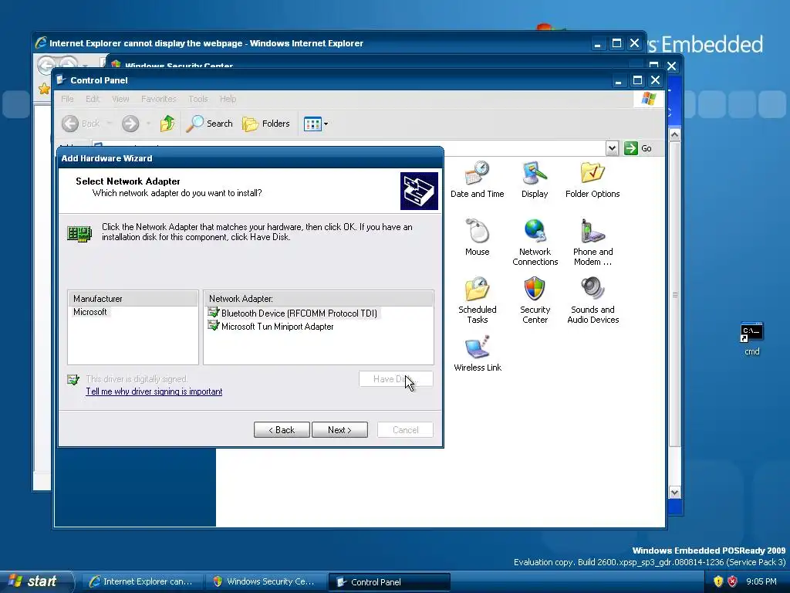790x593 pixels.
Task: Close the Internet Explorer window
Action: point(635,43)
